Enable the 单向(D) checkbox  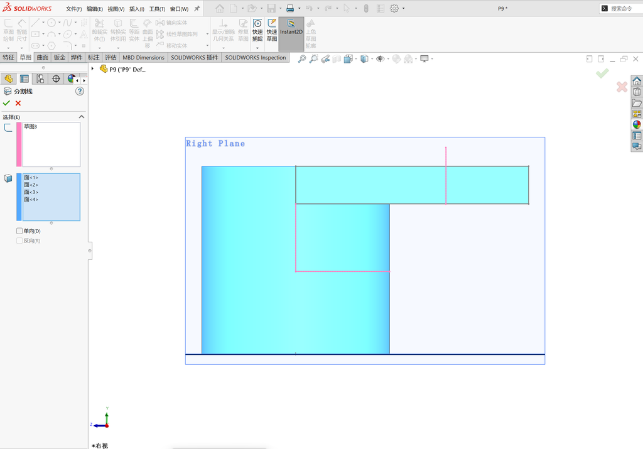(x=19, y=231)
